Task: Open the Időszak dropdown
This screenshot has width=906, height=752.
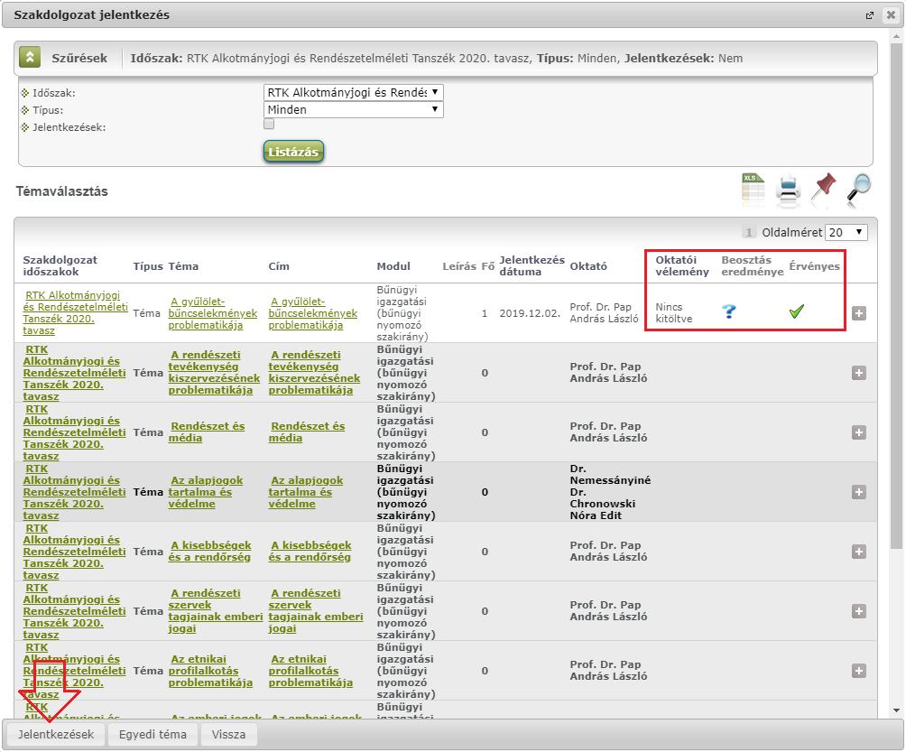Action: [x=353, y=92]
